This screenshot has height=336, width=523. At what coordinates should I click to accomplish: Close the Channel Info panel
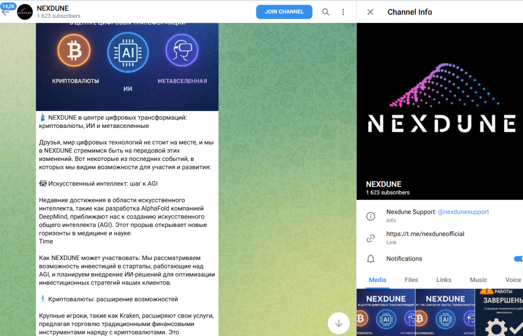click(x=370, y=12)
